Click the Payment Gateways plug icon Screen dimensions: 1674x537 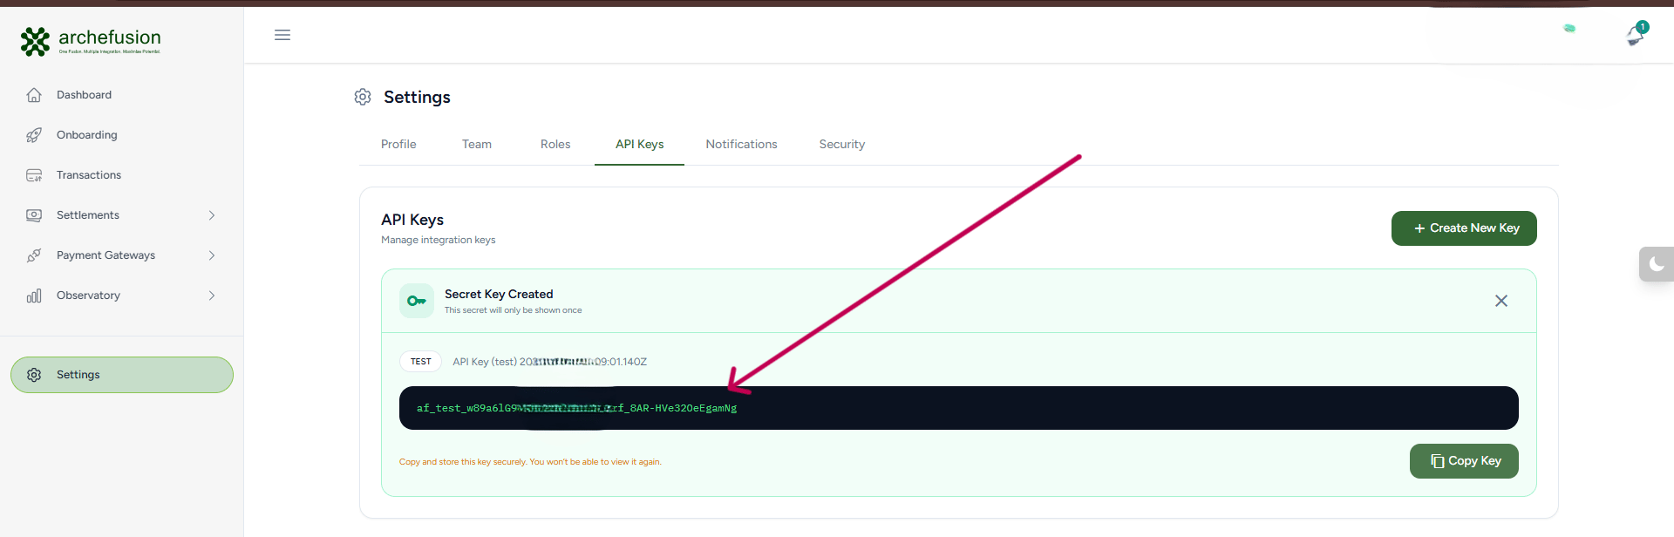point(34,255)
